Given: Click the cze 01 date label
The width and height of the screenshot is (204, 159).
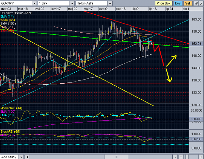Looking at the screenshot, I should click(104, 9).
